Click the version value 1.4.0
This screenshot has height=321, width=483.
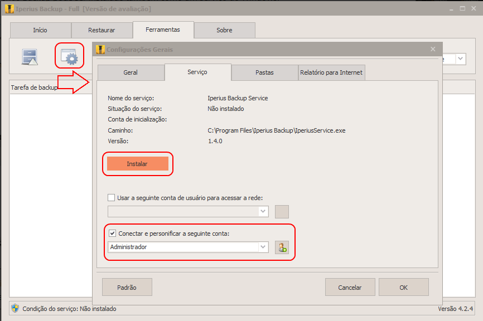[215, 141]
